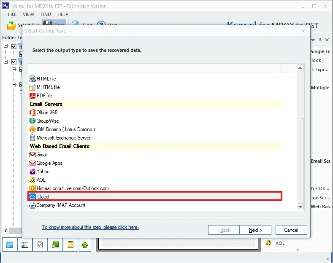333x263 pixels.
Task: Select 'Gmail' output option
Action: (x=42, y=155)
